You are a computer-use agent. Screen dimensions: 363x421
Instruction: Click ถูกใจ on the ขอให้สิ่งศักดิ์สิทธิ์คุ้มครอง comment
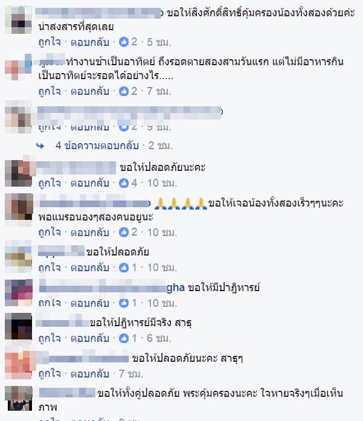tap(50, 42)
